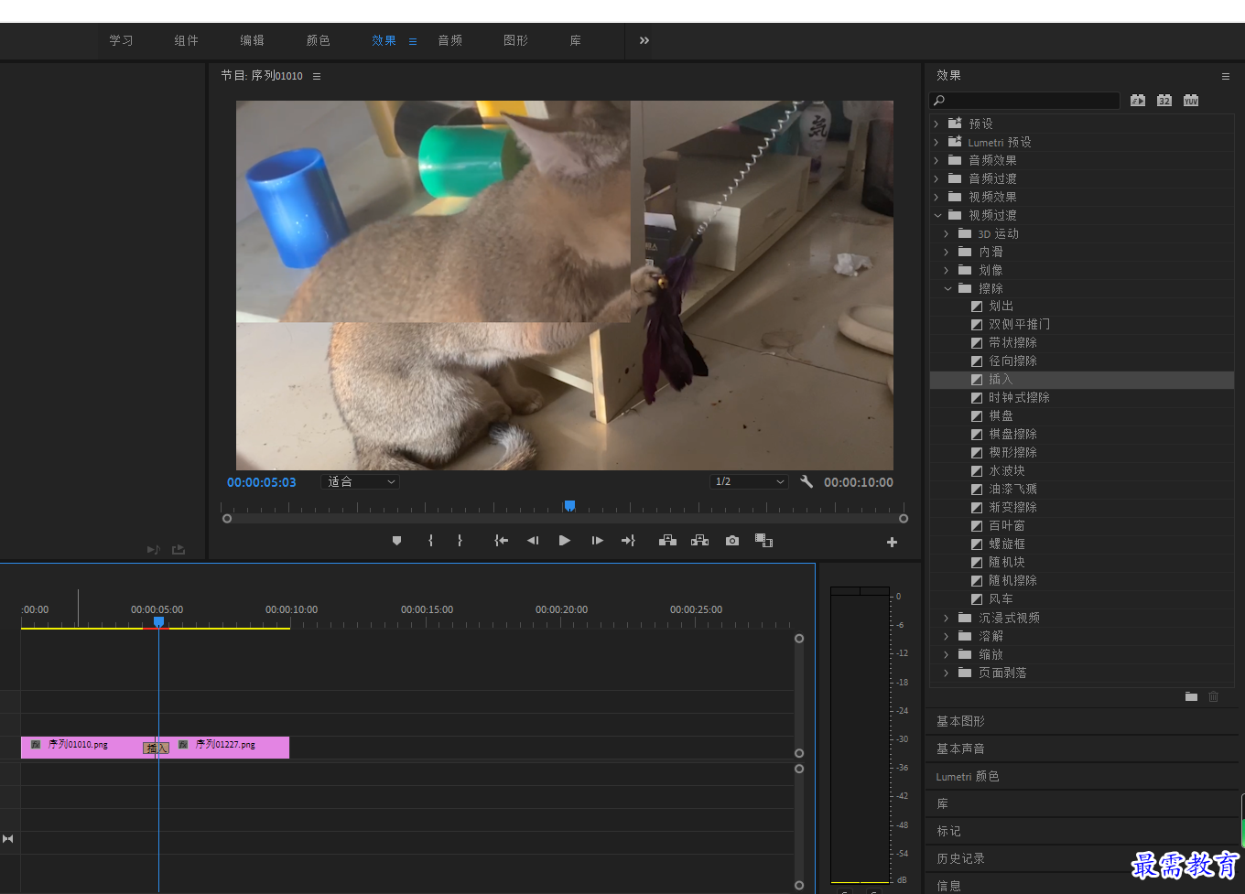Switch to the 图形 workspace
This screenshot has height=894, width=1245.
pyautogui.click(x=516, y=40)
